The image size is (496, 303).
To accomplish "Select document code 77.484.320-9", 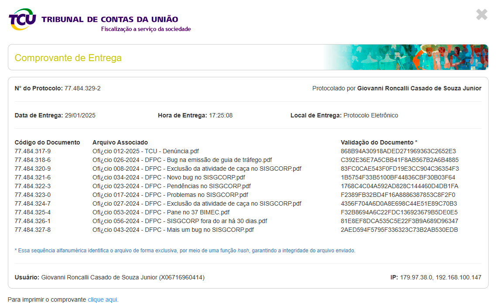I will [33, 169].
